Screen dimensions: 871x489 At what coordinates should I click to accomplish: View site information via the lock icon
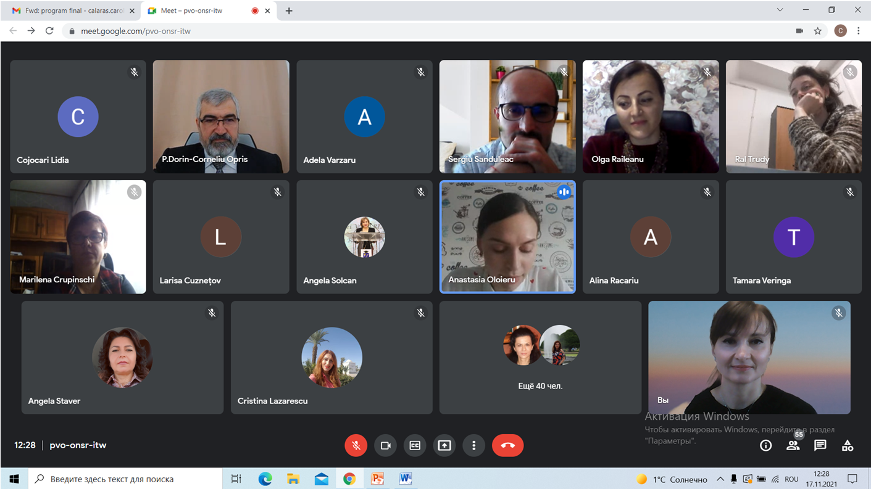click(x=72, y=31)
